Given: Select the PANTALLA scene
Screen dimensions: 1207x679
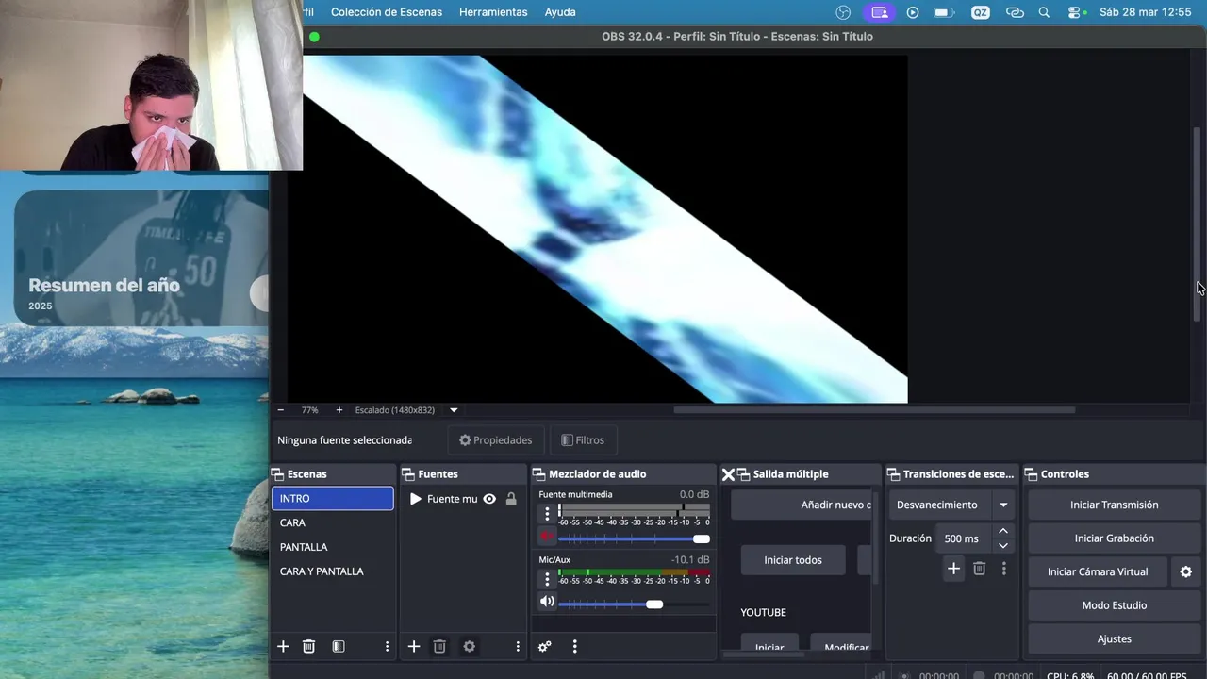Looking at the screenshot, I should tap(333, 547).
